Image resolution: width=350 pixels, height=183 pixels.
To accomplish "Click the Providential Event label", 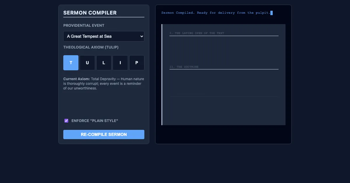I will pos(84,25).
